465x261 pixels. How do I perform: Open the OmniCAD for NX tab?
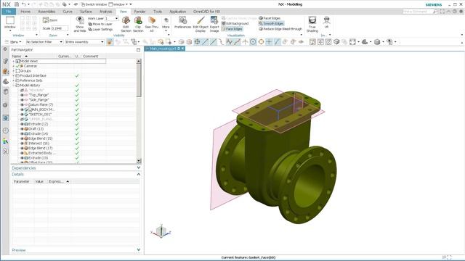[x=206, y=12]
